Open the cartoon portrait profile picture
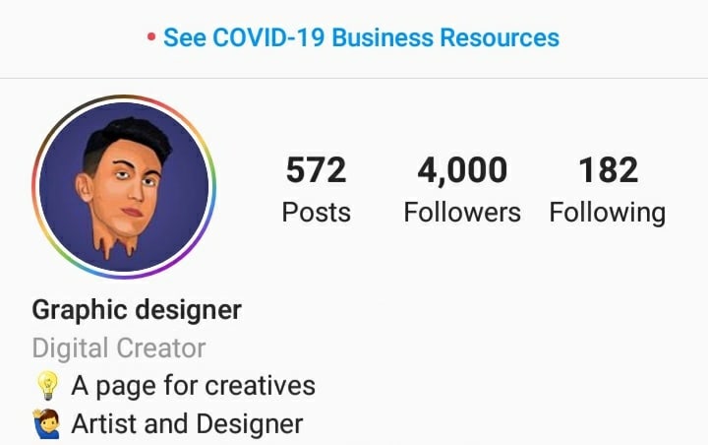The width and height of the screenshot is (708, 445). [x=124, y=187]
